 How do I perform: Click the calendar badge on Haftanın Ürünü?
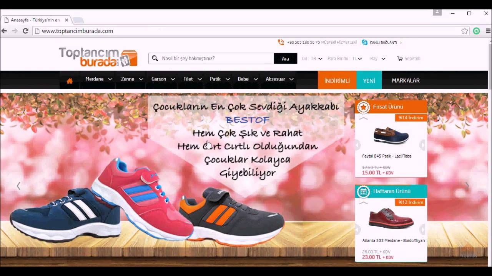coord(363,192)
